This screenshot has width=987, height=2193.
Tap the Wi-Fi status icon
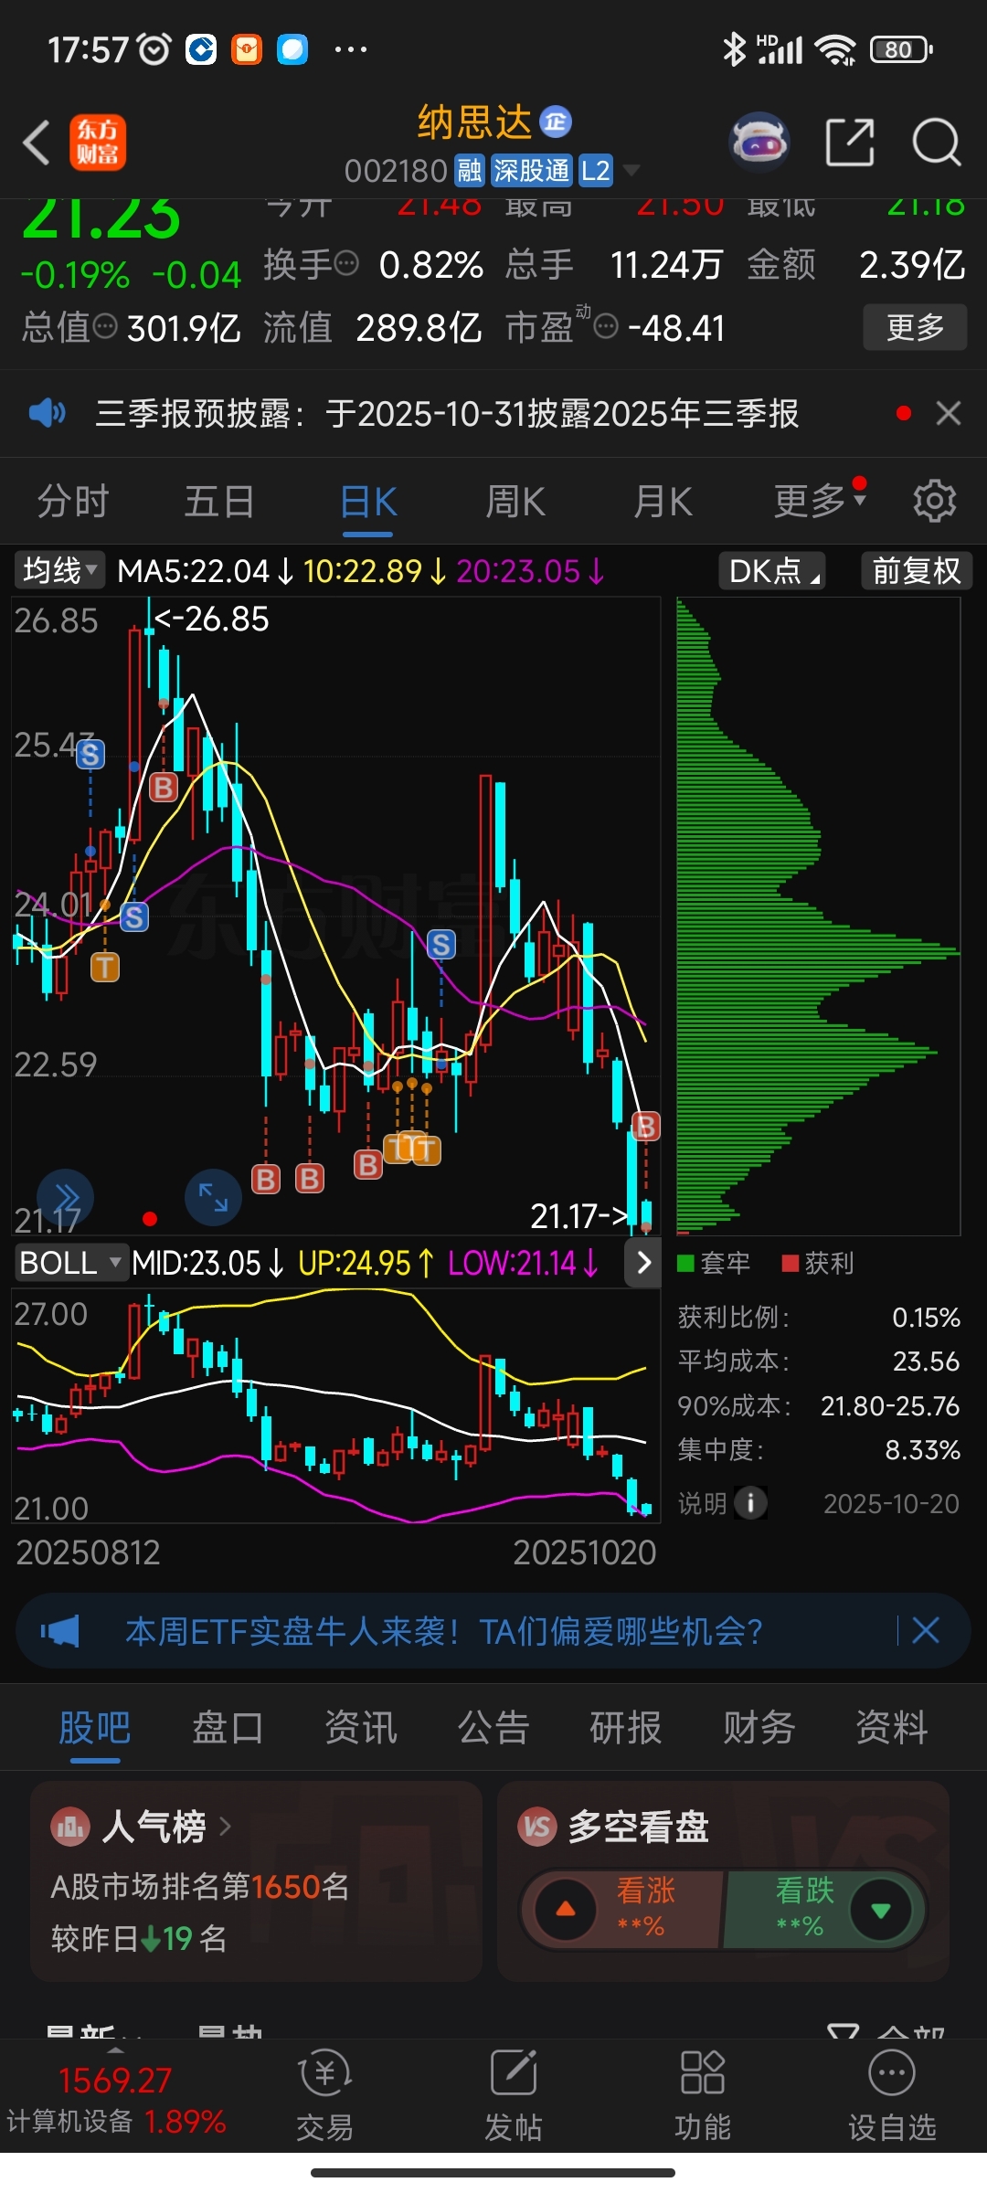(x=835, y=49)
